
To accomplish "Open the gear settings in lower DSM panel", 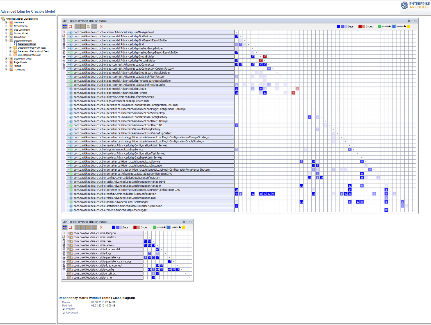I will coord(184,222).
